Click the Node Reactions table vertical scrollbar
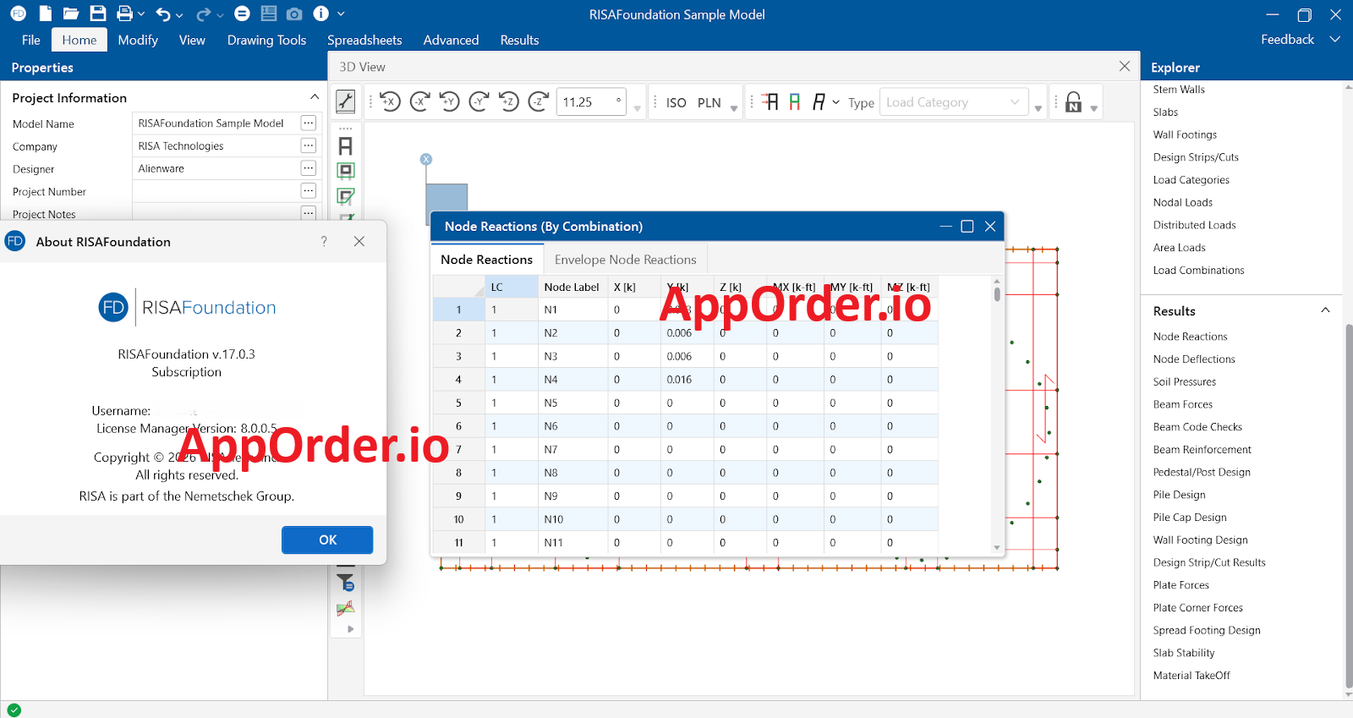Screen dimensions: 1353x718 997,414
